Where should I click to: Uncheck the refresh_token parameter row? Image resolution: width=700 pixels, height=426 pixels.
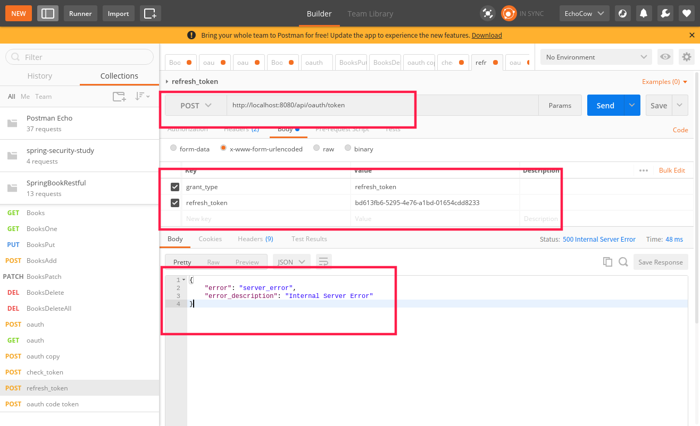(x=175, y=203)
